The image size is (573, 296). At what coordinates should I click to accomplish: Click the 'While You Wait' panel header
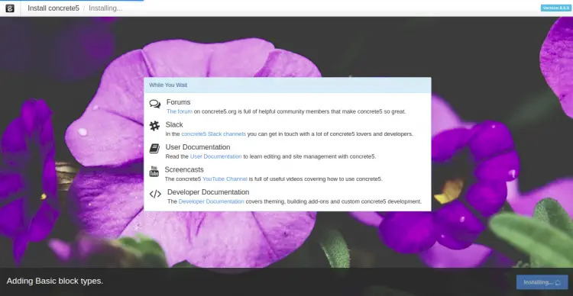[x=287, y=85]
